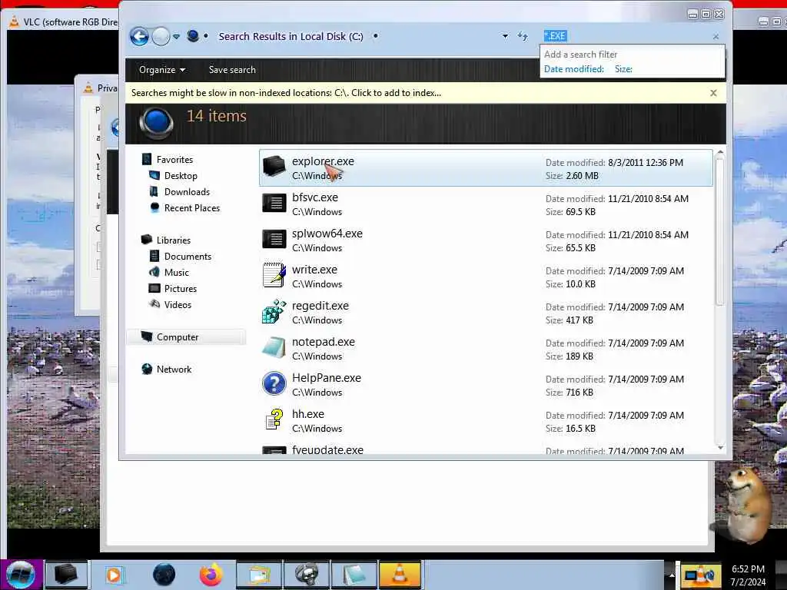Open the yellow folder window taskbar button
This screenshot has width=787, height=590.
pyautogui.click(x=258, y=575)
